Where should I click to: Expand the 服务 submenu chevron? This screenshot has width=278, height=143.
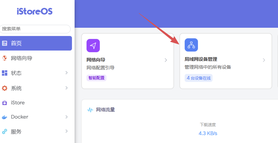point(67,131)
